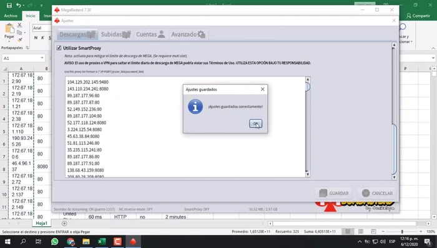Open Windows taskbar search
The width and height of the screenshot is (437, 248).
23,242
